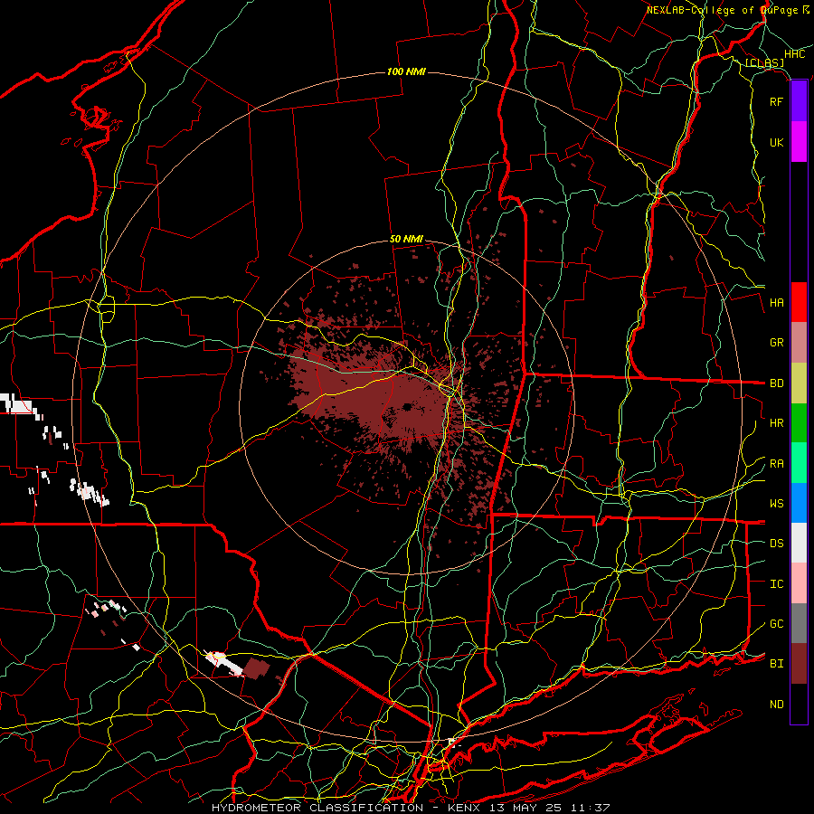Click the BD yellow legend swatch
This screenshot has height=814, width=814.
tap(799, 383)
